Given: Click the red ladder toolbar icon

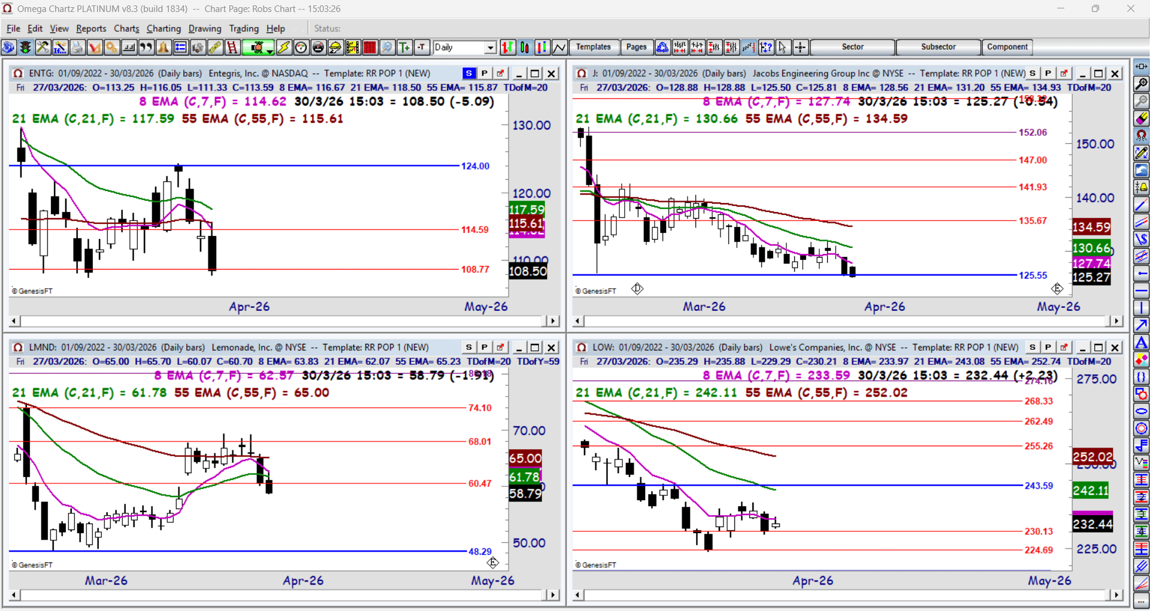Looking at the screenshot, I should click(x=232, y=47).
